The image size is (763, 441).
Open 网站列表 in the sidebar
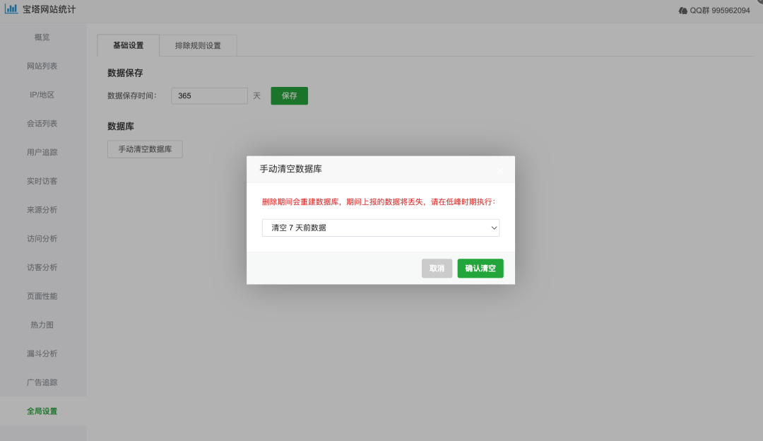[42, 66]
